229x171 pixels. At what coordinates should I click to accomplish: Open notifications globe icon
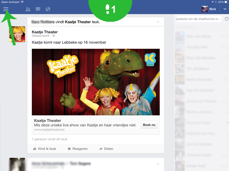pos(48,9)
